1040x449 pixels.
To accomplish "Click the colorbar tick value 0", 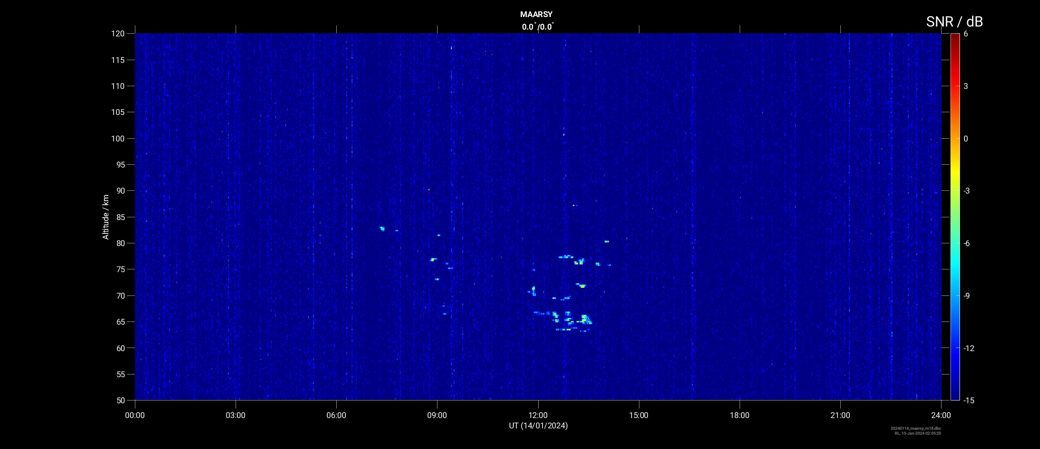I will click(x=966, y=139).
